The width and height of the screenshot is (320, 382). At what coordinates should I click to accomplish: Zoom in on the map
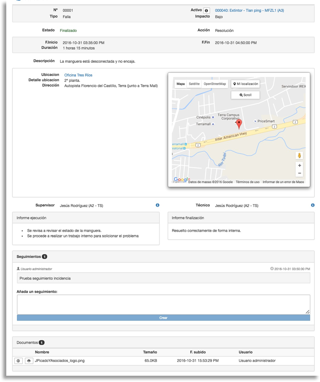coord(299,165)
